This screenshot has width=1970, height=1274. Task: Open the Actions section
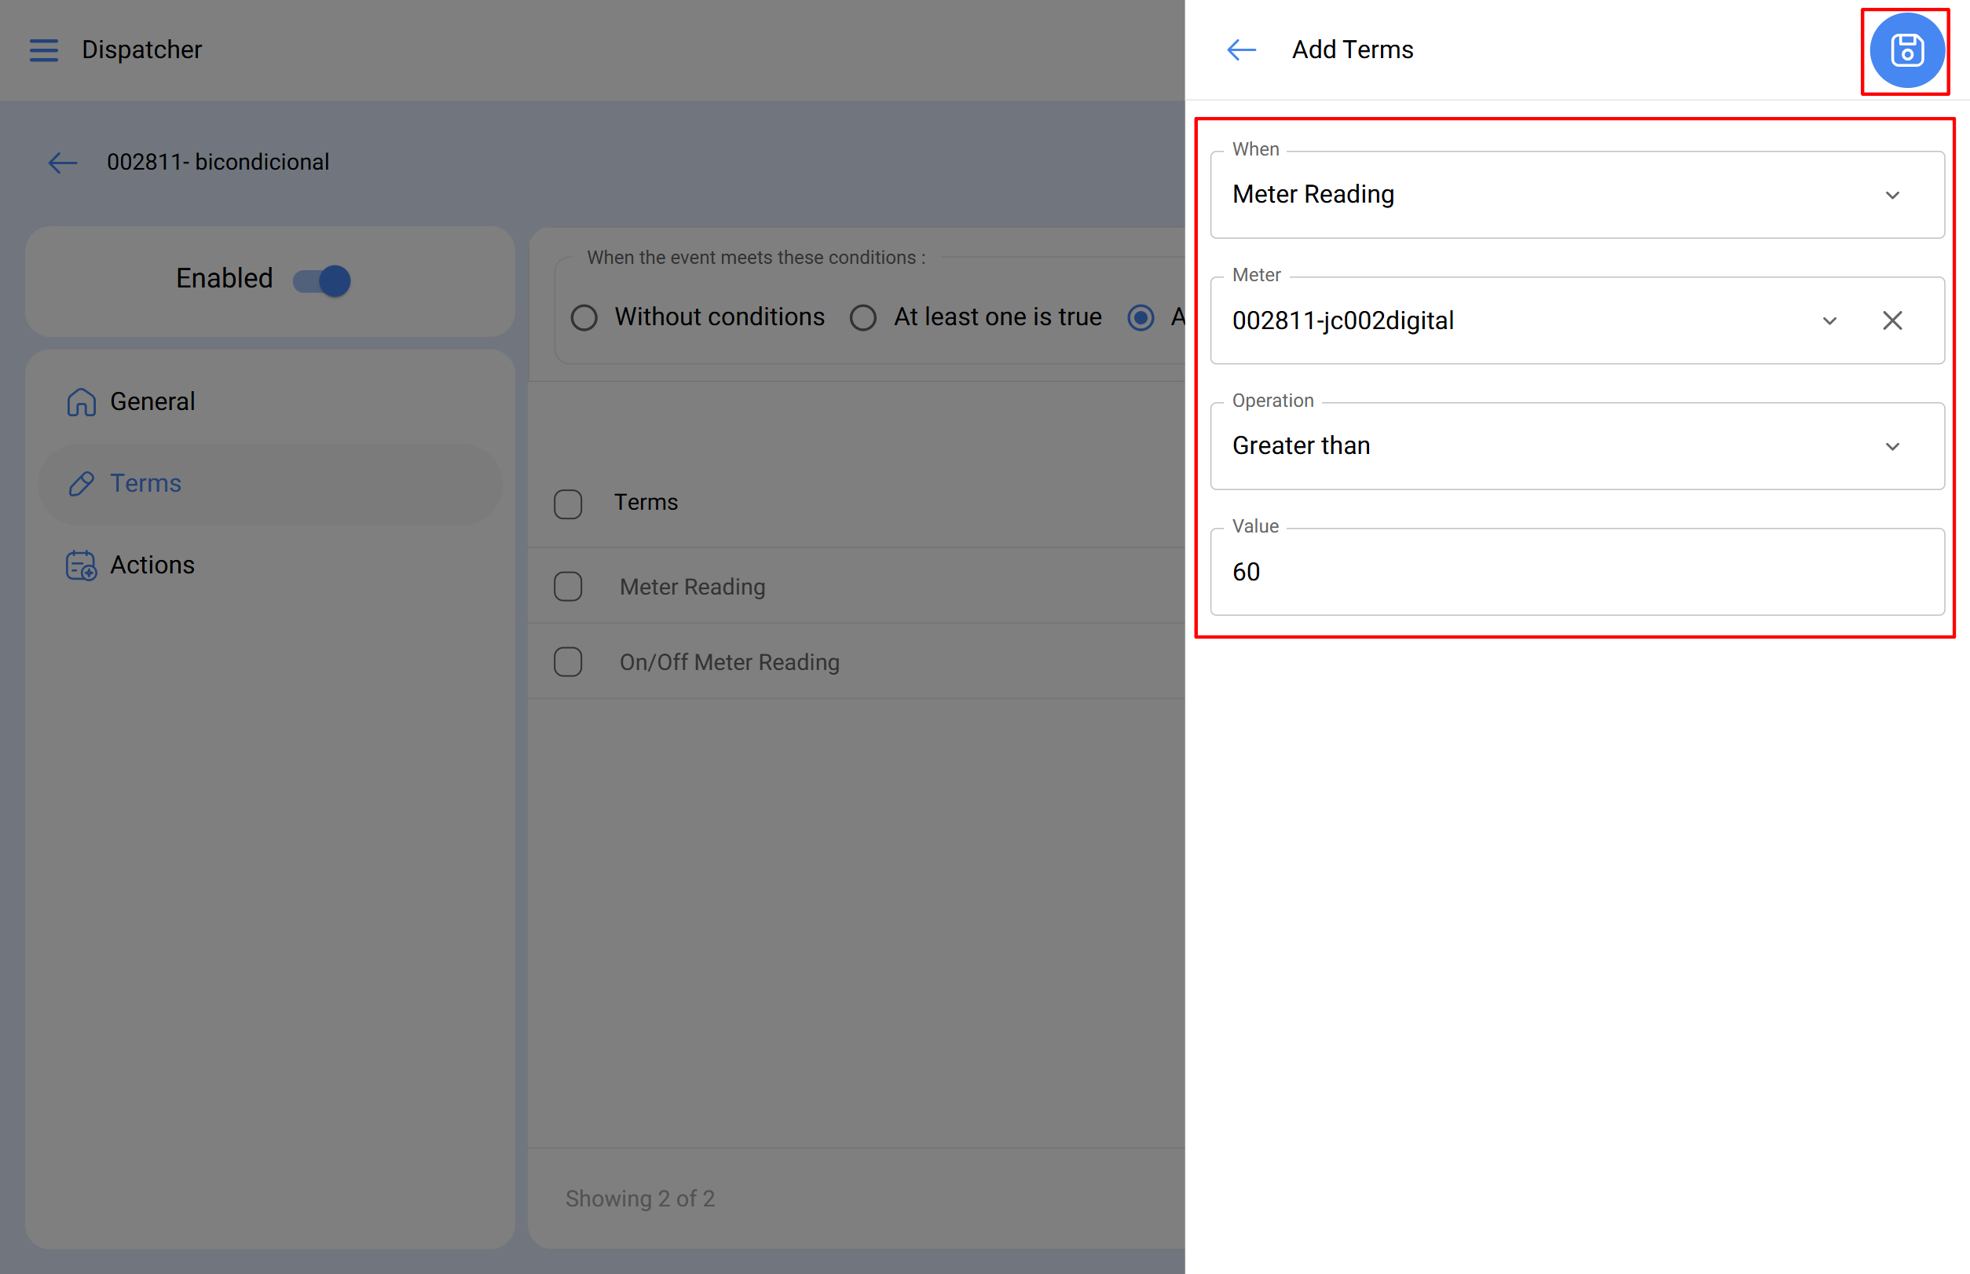coord(152,565)
